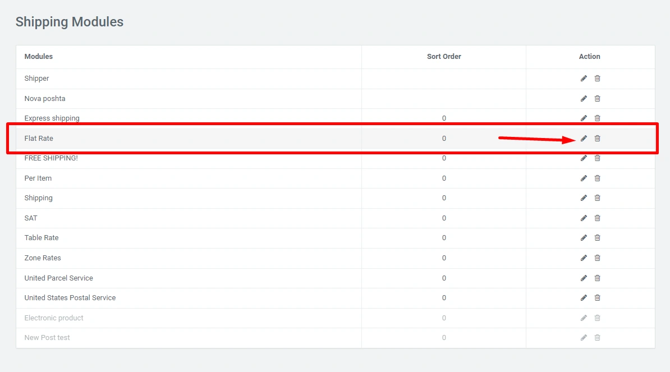Viewport: 670px width, 372px height.
Task: Click the Modules column header
Action: [39, 57]
